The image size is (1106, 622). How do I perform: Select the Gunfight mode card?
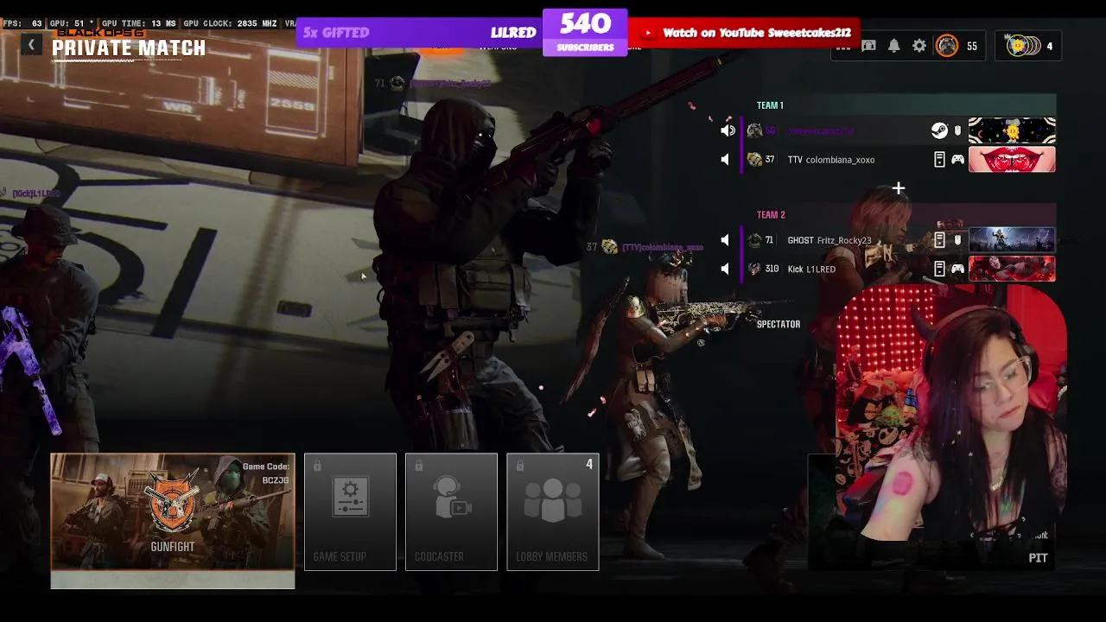click(173, 520)
